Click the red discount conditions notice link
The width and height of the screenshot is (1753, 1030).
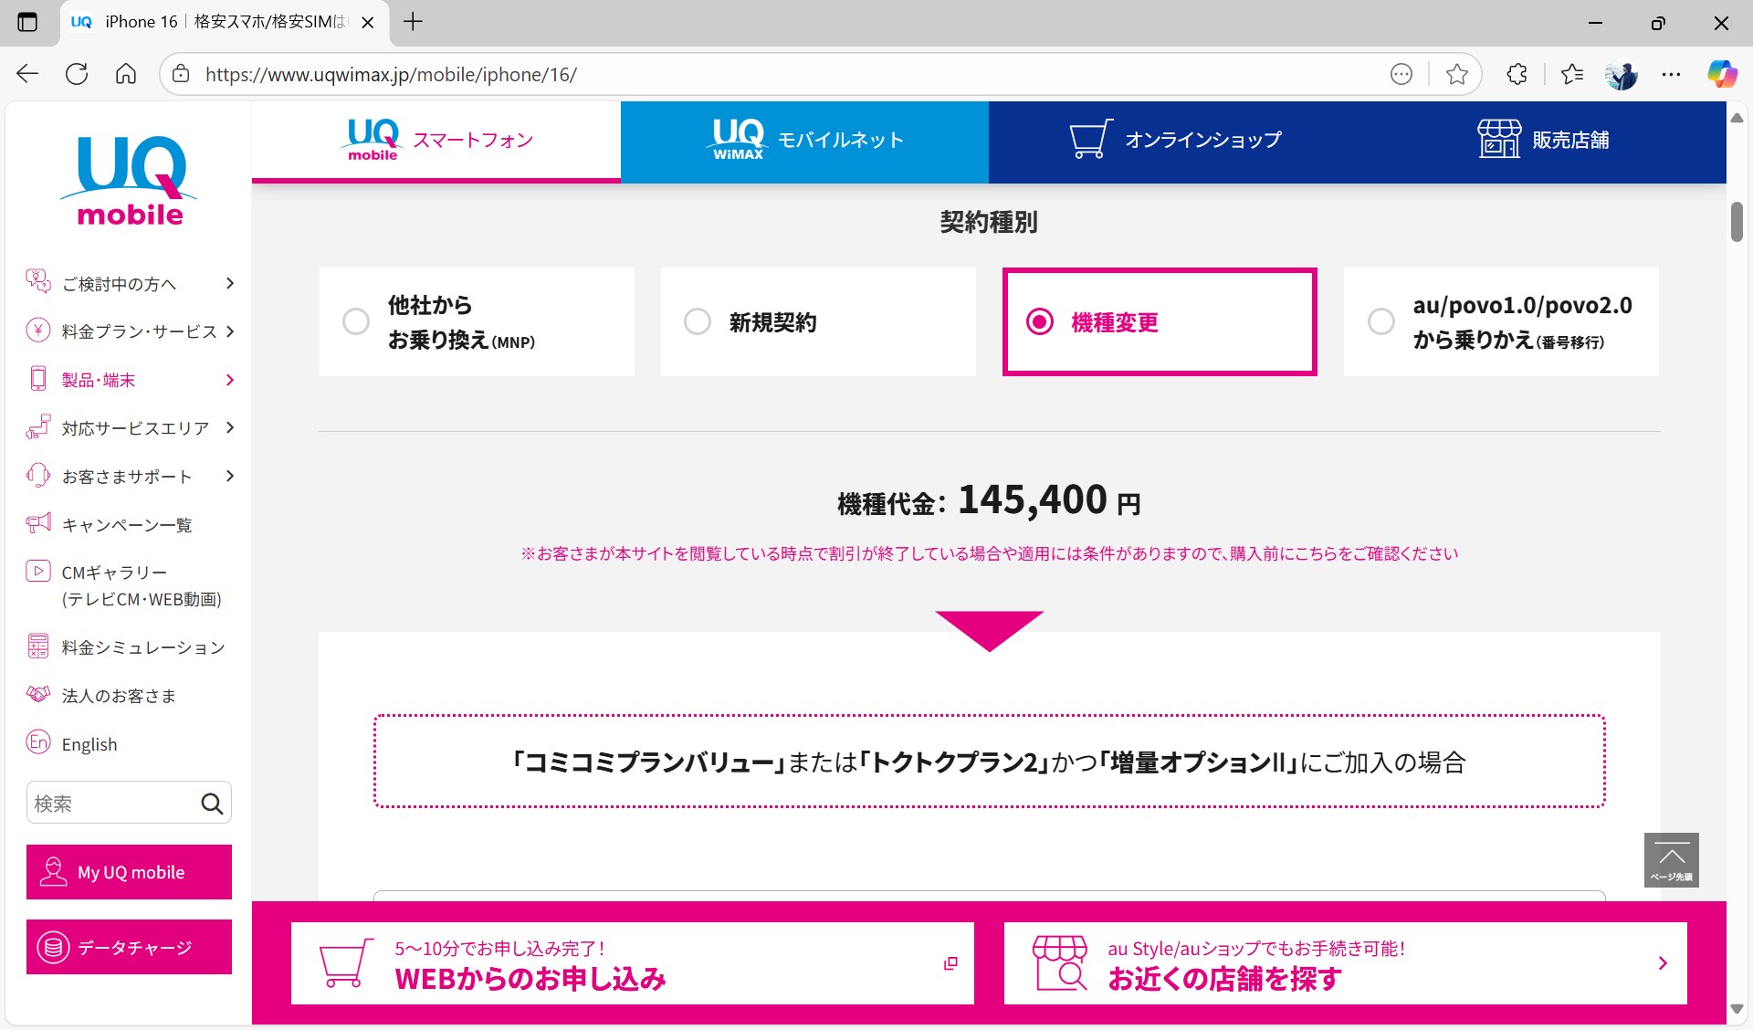(990, 553)
